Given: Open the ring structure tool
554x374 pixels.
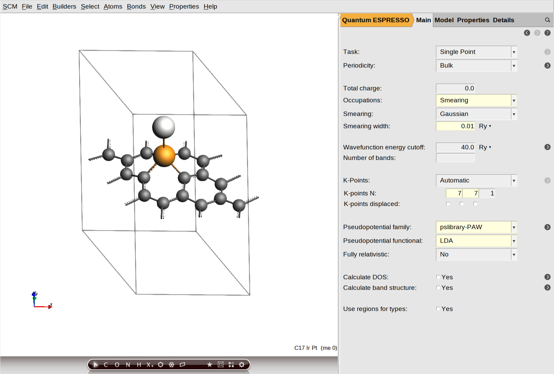Looking at the screenshot, I should tap(161, 364).
